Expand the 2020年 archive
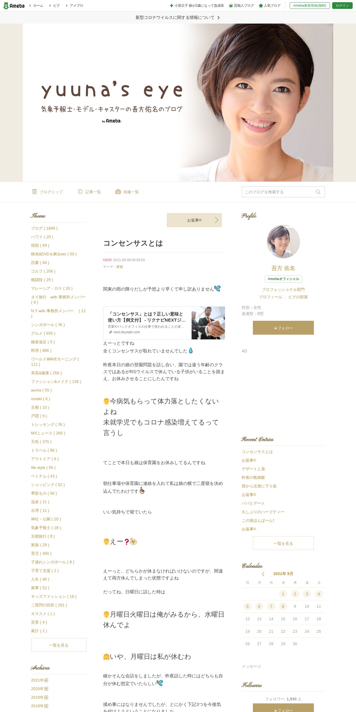 pyautogui.click(x=46, y=689)
